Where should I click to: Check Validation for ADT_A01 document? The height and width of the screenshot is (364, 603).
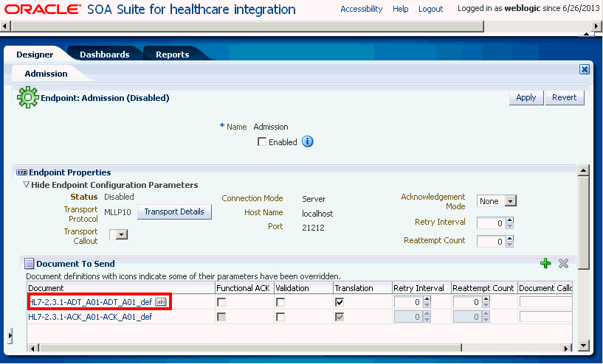coord(280,302)
